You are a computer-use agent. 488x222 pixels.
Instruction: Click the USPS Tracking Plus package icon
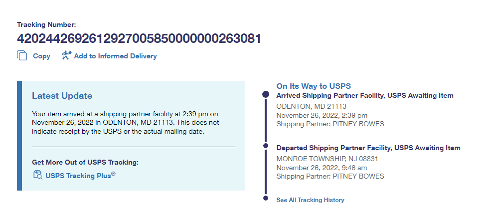tap(37, 175)
